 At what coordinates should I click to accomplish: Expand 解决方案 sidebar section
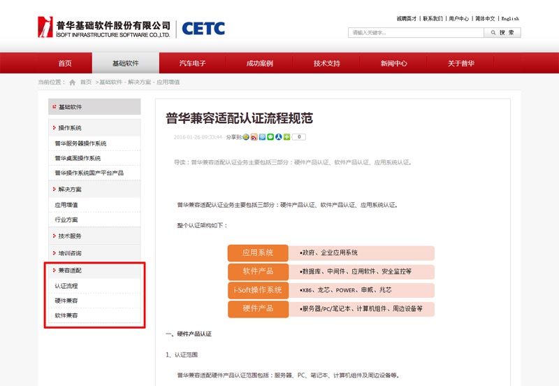pos(94,190)
